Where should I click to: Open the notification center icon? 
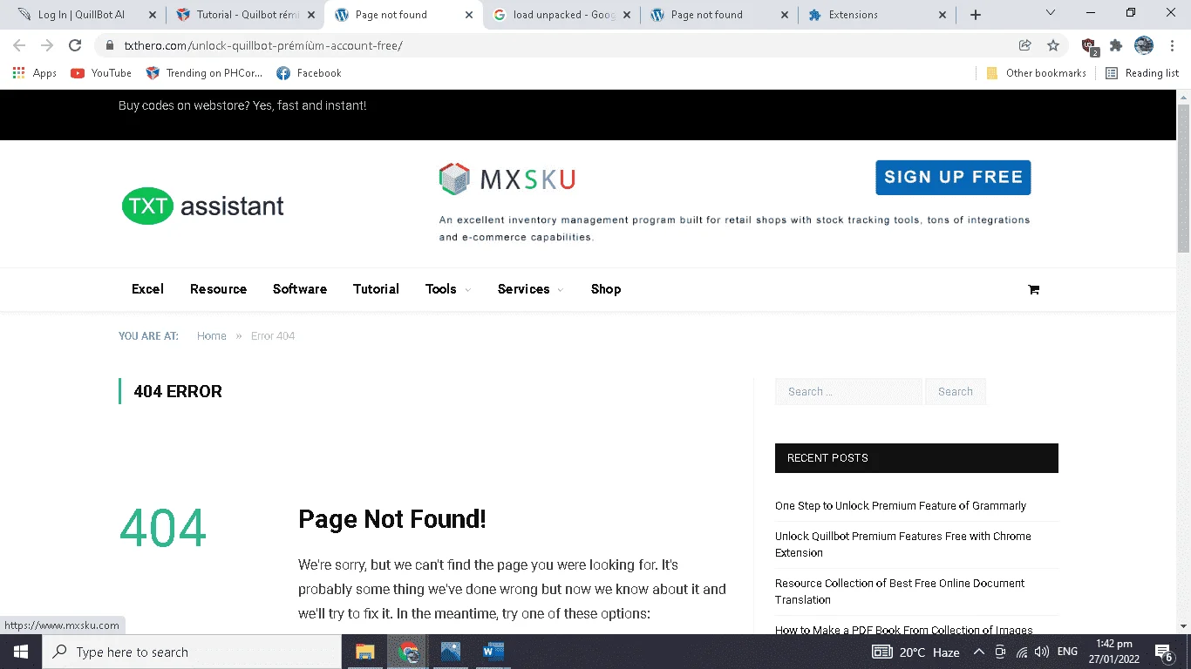click(1163, 652)
